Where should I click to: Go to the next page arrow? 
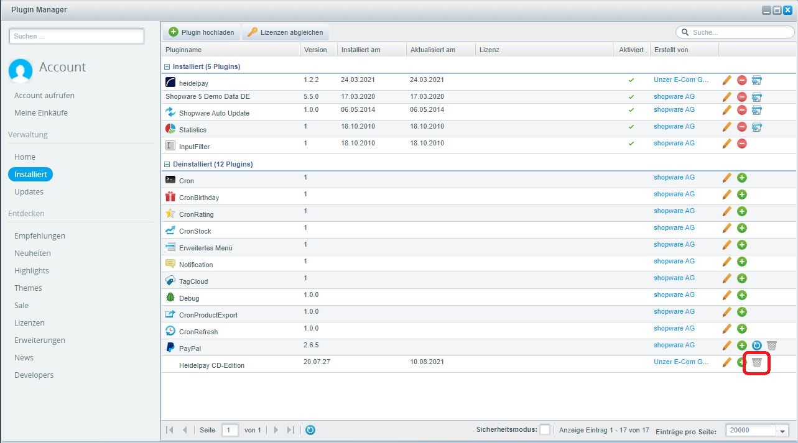click(277, 430)
